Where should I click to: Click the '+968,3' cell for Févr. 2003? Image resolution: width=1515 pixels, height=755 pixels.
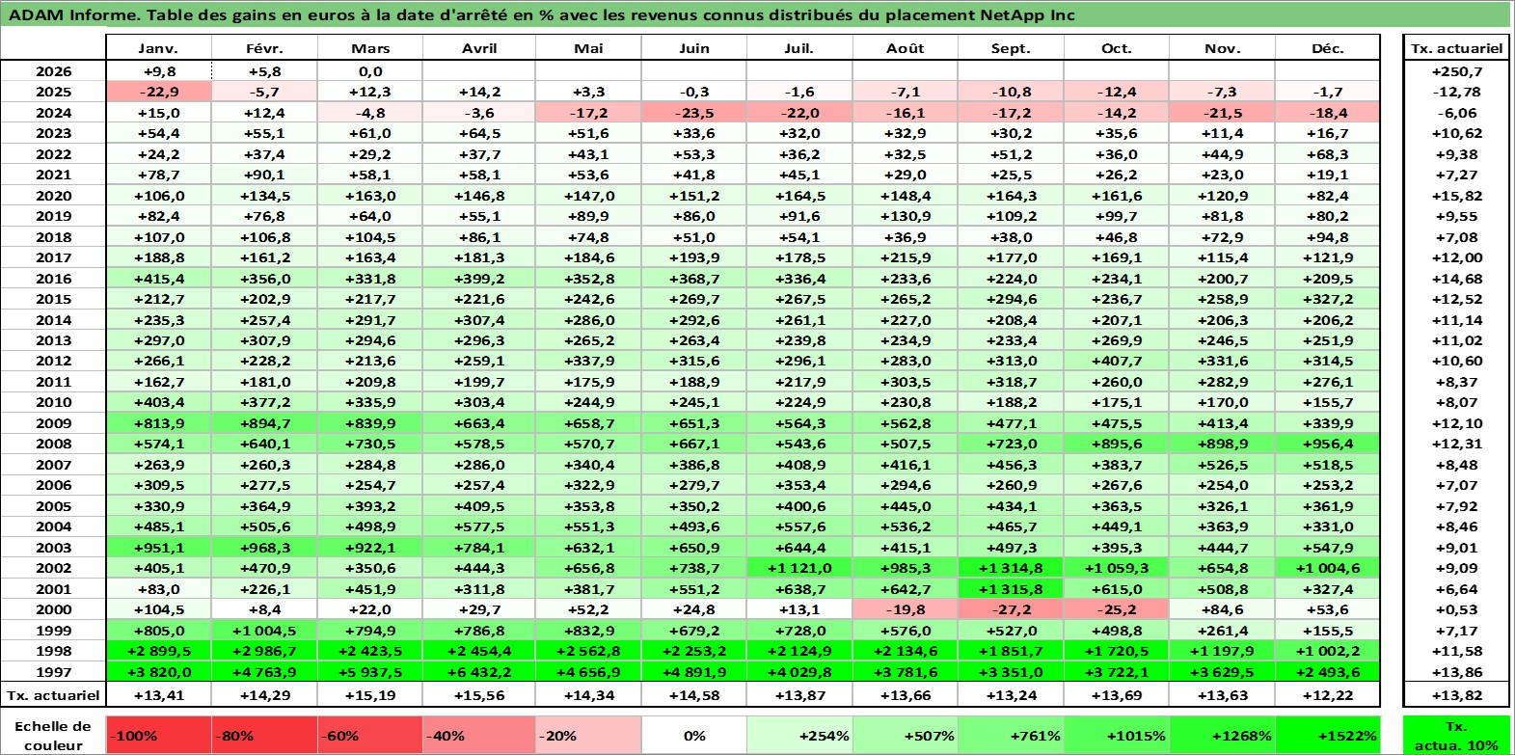264,548
